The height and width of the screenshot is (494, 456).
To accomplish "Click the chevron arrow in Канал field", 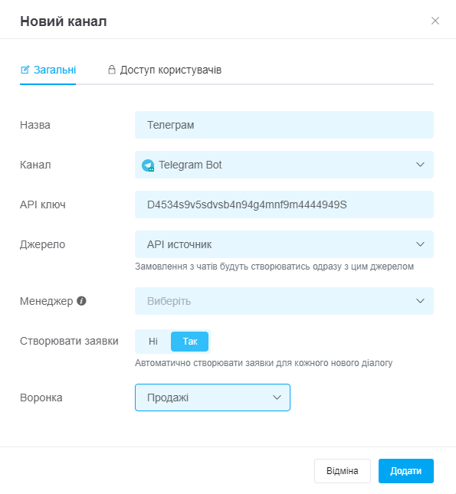I will (420, 165).
